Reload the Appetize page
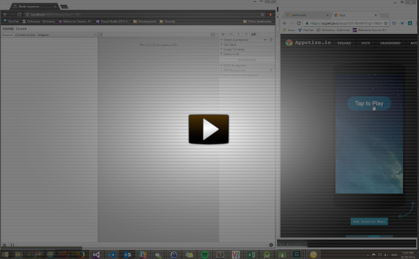Image resolution: width=419 pixels, height=259 pixels. (299, 23)
